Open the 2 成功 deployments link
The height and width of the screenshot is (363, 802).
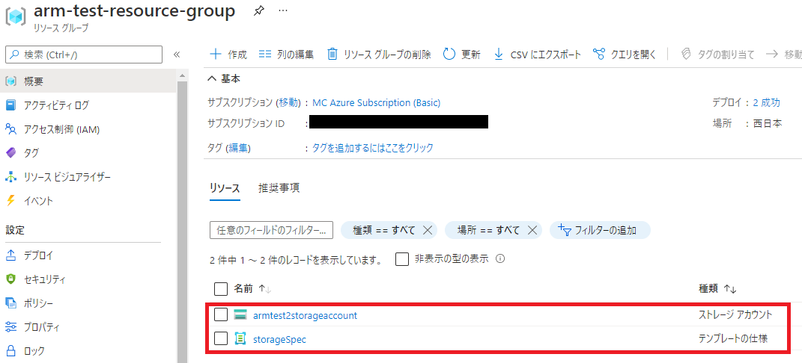(x=766, y=102)
